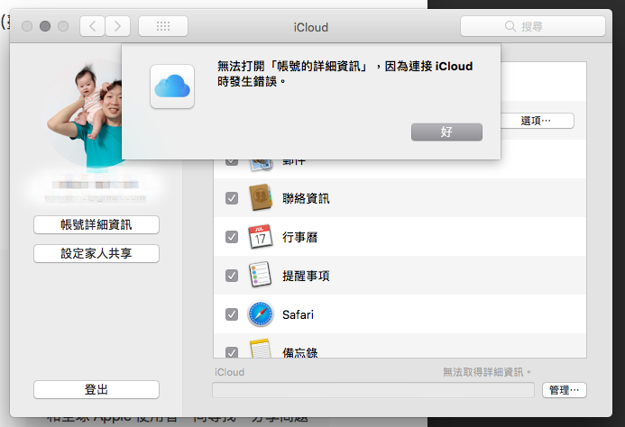This screenshot has width=625, height=427.
Task: Go forward with the right chevron
Action: coord(118,26)
